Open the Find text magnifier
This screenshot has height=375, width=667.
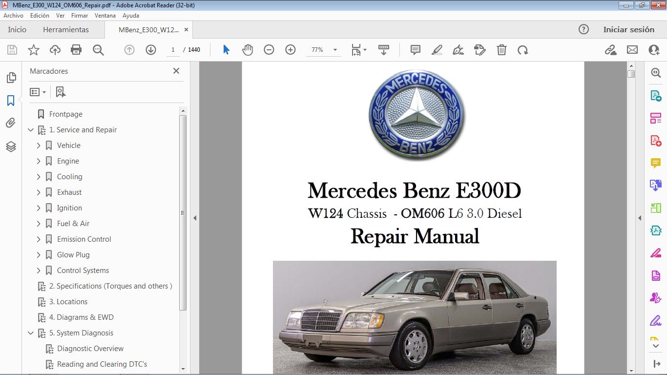(x=98, y=50)
